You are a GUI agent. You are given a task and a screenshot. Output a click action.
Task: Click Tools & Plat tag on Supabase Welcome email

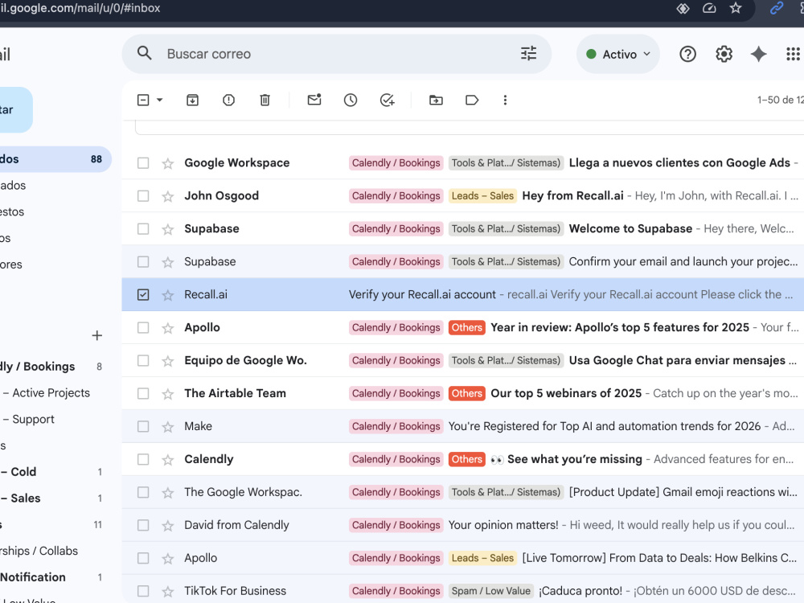(x=506, y=228)
